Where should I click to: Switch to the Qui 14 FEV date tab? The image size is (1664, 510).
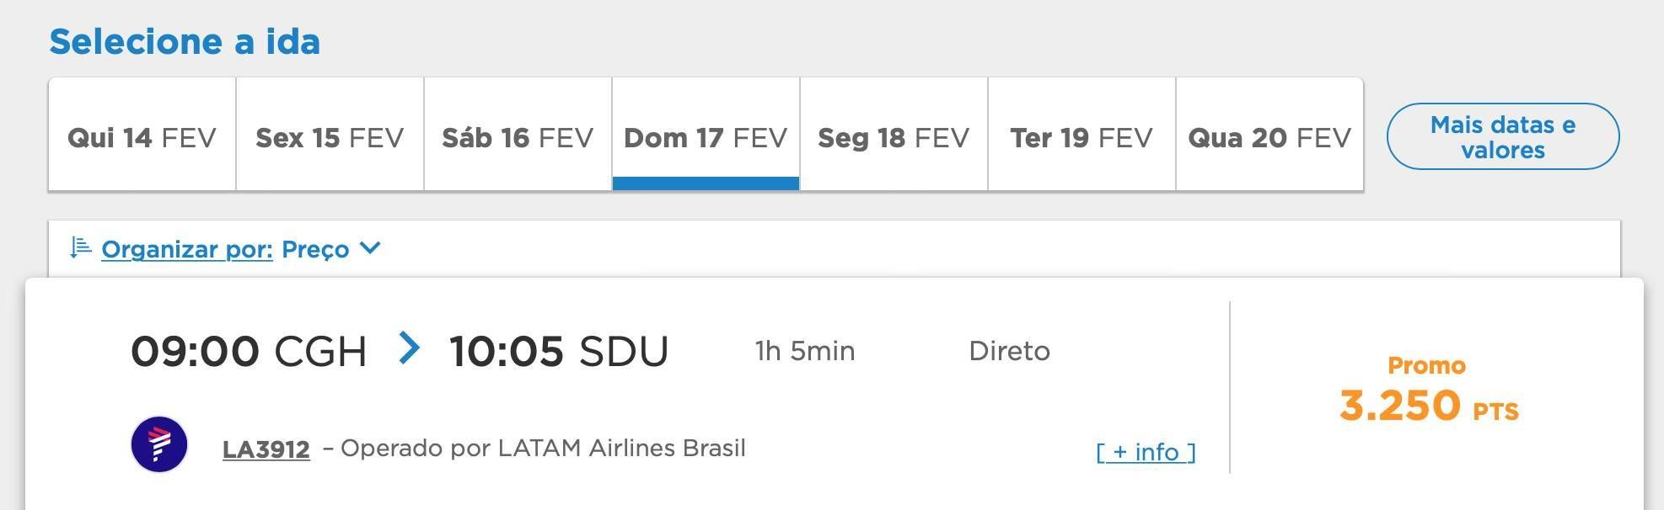point(142,135)
